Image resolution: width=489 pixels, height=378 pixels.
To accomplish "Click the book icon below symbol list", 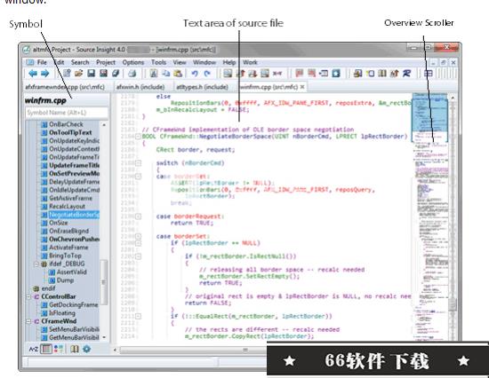I will pos(74,349).
